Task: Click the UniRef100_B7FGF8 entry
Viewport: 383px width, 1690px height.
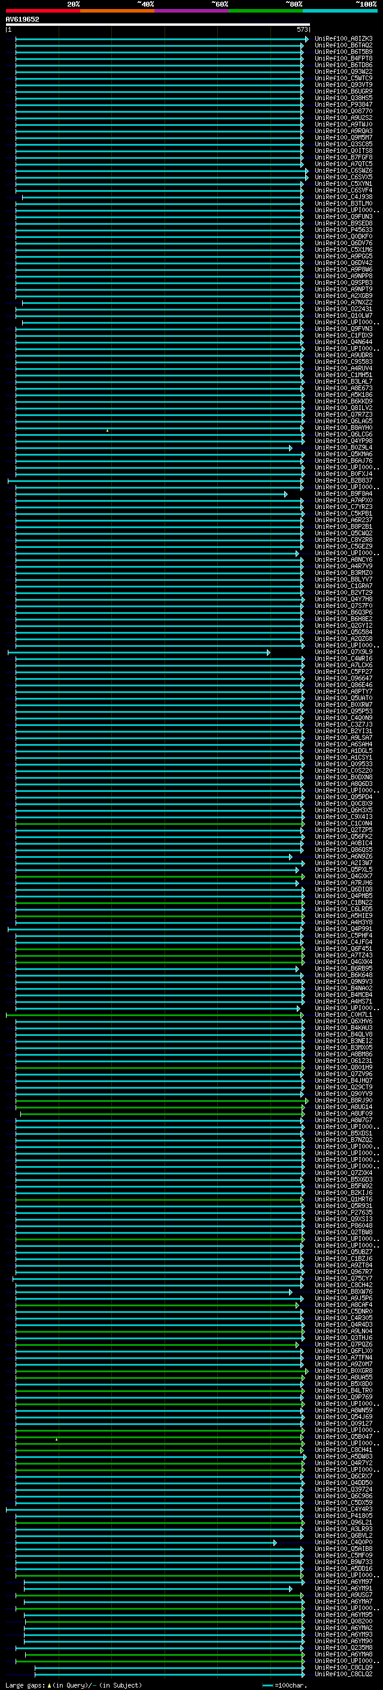Action: coord(344,158)
